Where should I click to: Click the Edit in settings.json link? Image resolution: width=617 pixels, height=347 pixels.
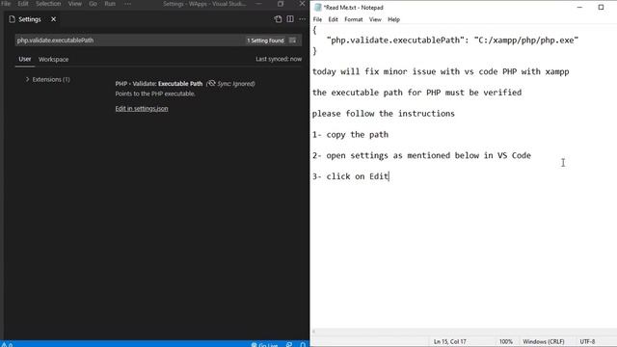pos(142,109)
